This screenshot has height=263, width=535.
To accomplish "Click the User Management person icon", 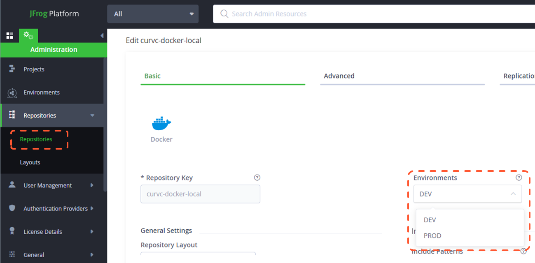I will click(x=12, y=185).
